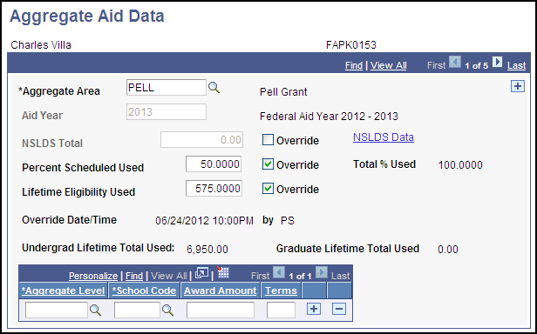537x334 pixels.
Task: Click the 'by PS' operator text
Action: 278,221
